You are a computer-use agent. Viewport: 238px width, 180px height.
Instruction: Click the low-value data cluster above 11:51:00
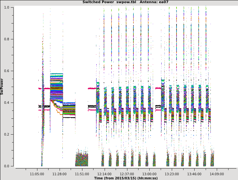pos(81,160)
